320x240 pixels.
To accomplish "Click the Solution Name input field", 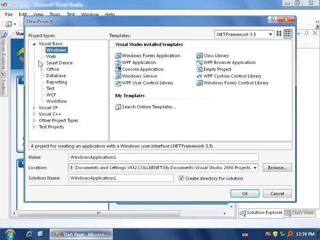I will [x=121, y=178].
